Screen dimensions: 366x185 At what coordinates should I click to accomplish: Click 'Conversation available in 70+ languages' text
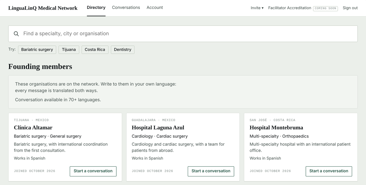pos(58,100)
